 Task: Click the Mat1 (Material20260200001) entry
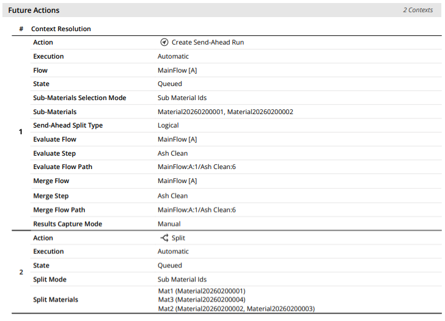pyautogui.click(x=202, y=291)
